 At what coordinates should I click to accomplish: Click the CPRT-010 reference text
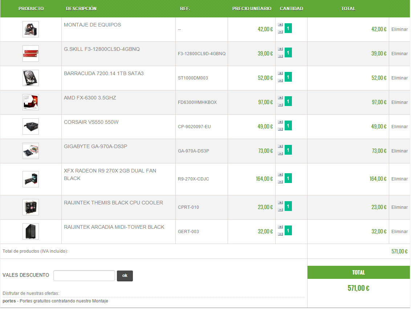pyautogui.click(x=188, y=207)
